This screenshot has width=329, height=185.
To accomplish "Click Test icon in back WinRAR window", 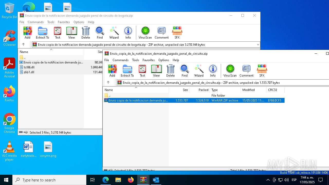I will coord(58,33).
